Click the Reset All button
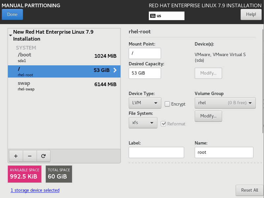This screenshot has height=198, width=264. point(249,190)
